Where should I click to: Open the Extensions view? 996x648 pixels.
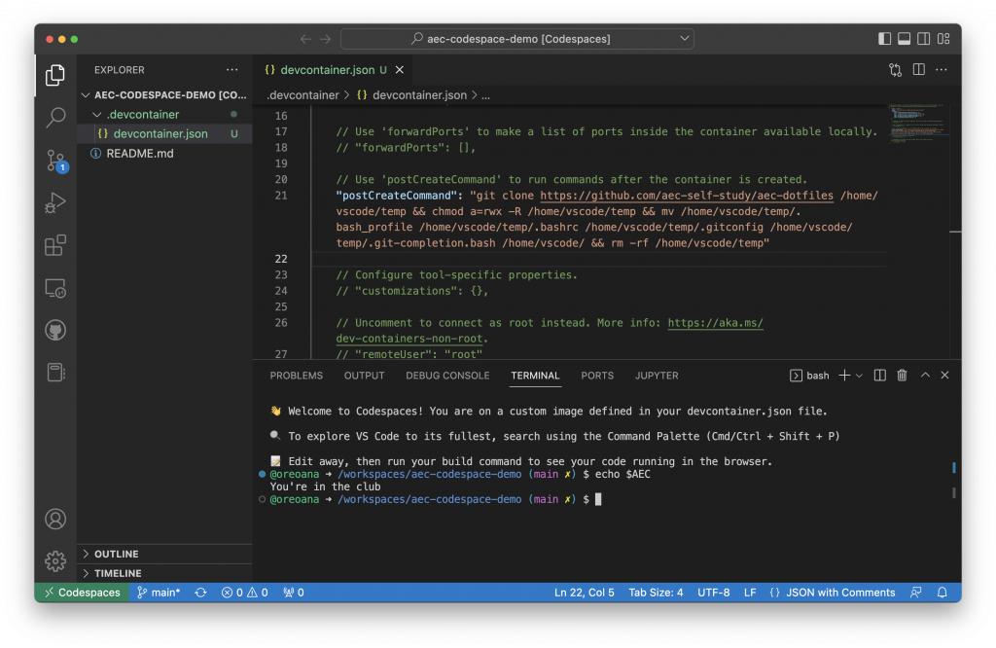click(55, 245)
